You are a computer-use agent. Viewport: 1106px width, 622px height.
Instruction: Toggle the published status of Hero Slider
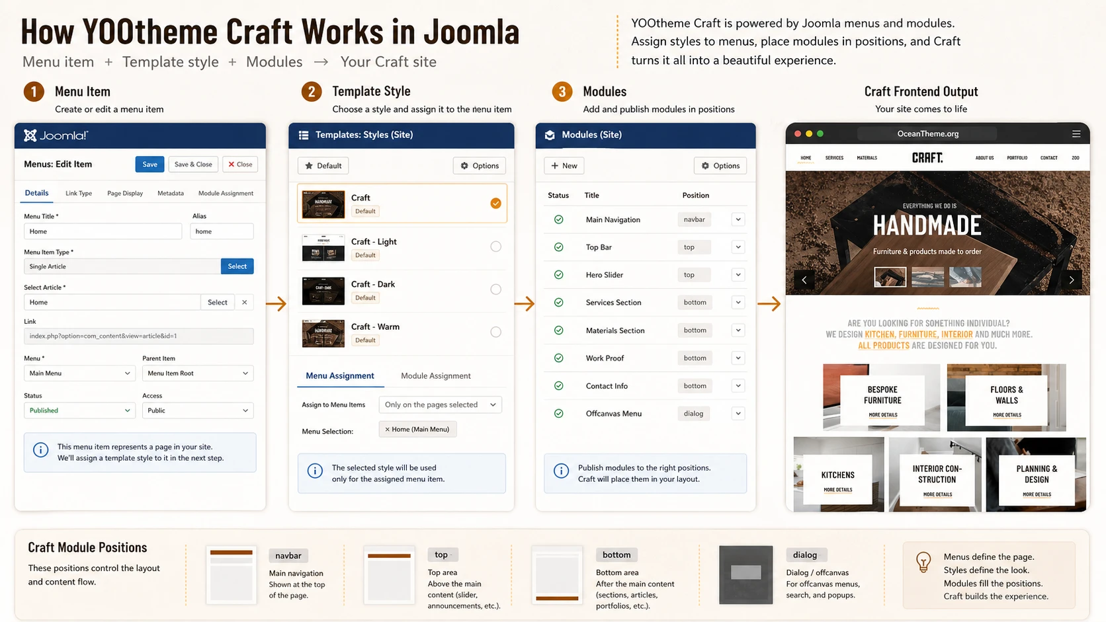559,275
